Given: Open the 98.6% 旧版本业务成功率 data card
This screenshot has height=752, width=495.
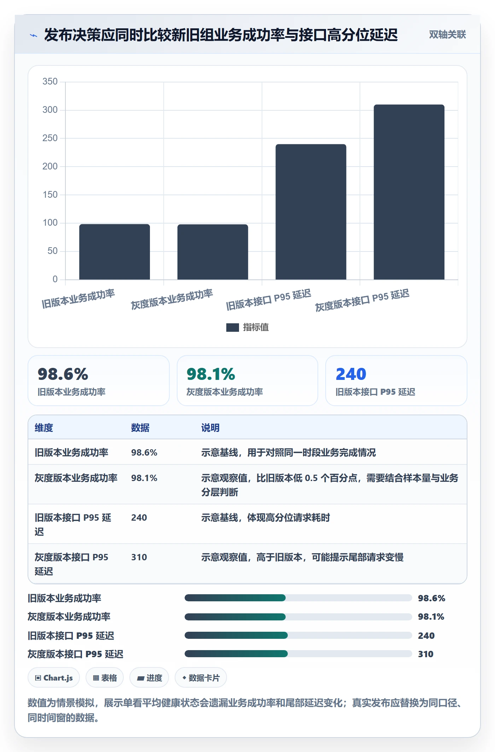Looking at the screenshot, I should (x=99, y=381).
